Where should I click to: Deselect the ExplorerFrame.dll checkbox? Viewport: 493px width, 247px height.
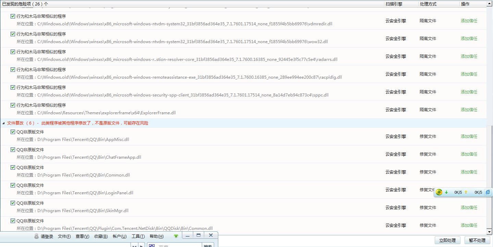click(13, 105)
